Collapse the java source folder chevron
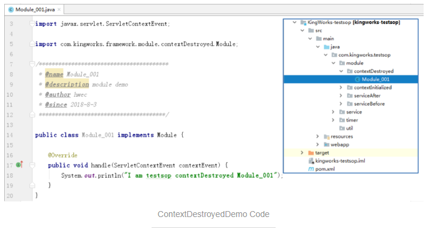The height and width of the screenshot is (232, 432). [x=318, y=47]
